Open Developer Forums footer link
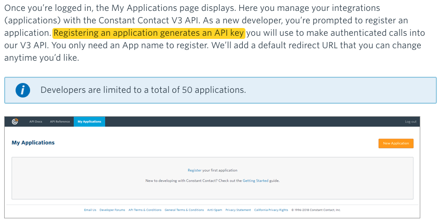This screenshot has height=222, width=440. click(112, 210)
